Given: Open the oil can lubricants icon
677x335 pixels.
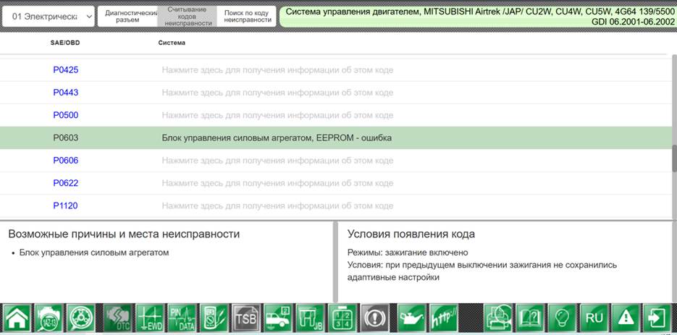Looking at the screenshot, I should point(411,318).
